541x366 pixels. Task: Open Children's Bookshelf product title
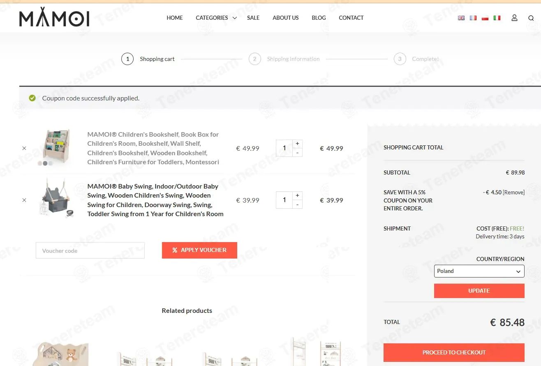click(x=153, y=148)
